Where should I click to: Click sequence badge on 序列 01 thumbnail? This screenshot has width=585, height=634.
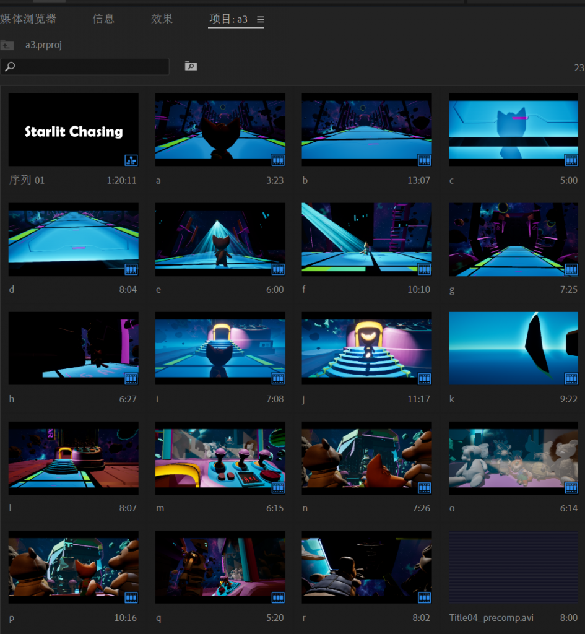click(131, 160)
